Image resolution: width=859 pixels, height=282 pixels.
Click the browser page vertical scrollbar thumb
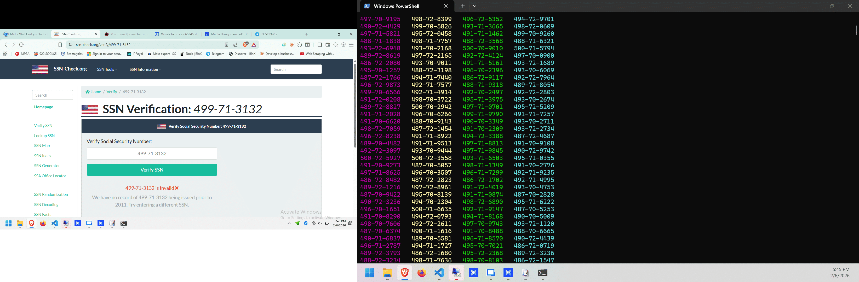pos(355,105)
